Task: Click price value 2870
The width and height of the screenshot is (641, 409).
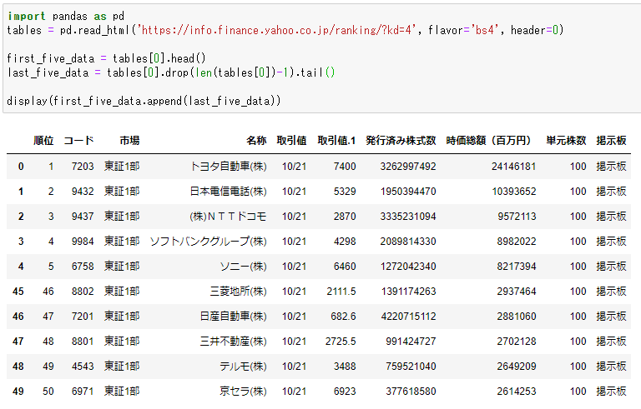Action: [x=345, y=217]
